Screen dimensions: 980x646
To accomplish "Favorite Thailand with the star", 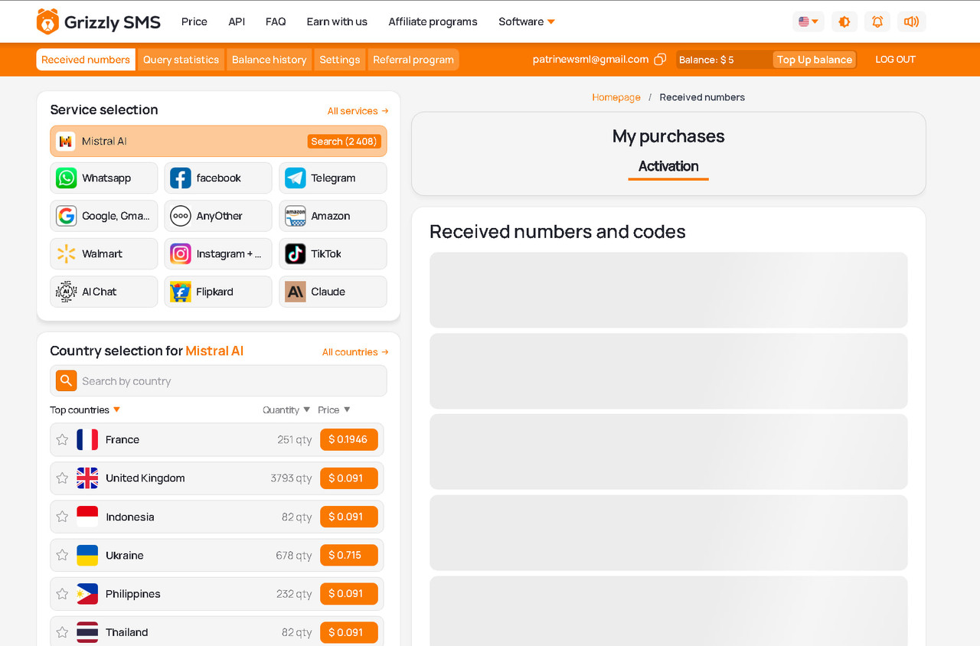I will pyautogui.click(x=63, y=632).
